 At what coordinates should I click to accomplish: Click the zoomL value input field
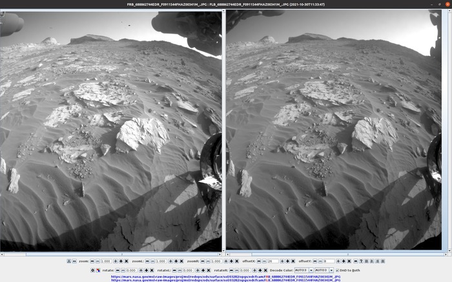pos(161,261)
